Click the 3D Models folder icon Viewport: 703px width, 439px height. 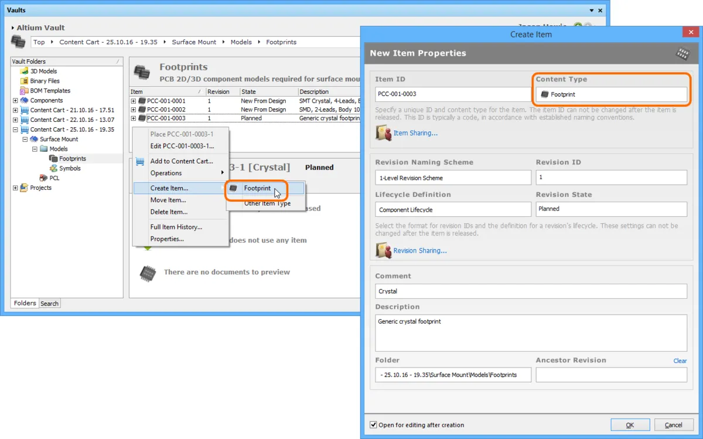tap(25, 72)
